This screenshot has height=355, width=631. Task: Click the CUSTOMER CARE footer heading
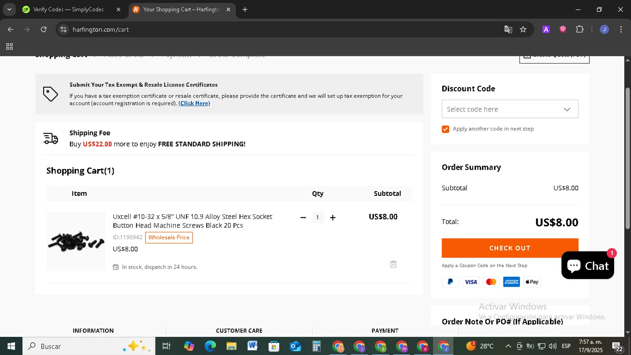pyautogui.click(x=239, y=331)
